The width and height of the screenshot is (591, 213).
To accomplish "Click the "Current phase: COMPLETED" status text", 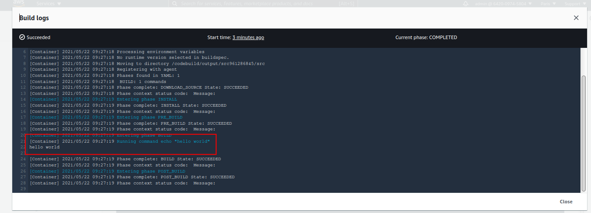I will coord(426,38).
